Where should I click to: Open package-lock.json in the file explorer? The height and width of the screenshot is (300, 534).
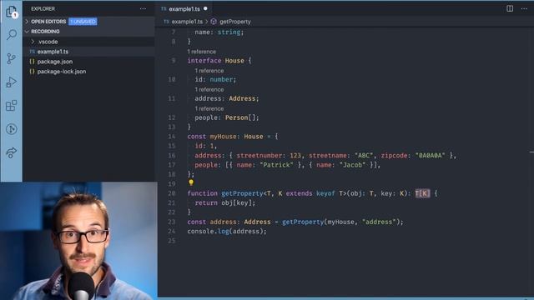coord(88,72)
